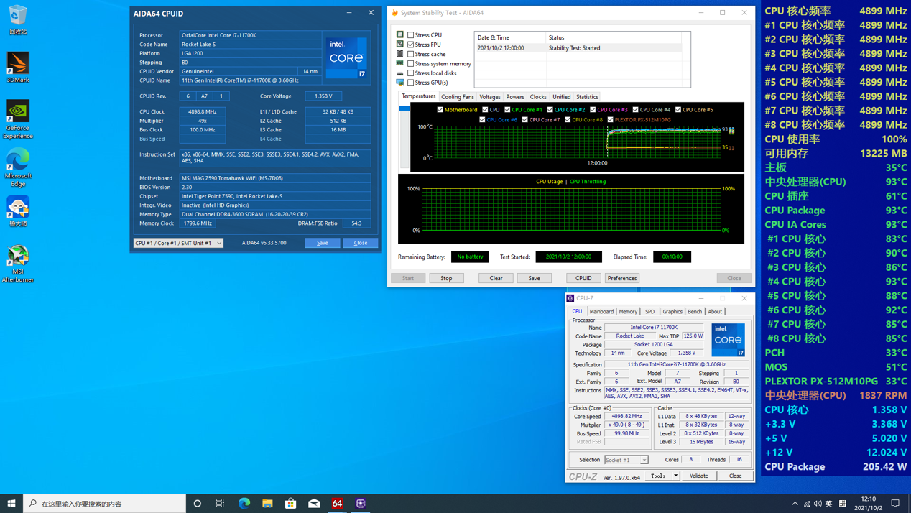Toggle CPU Core #1 graph checkbox

point(507,110)
